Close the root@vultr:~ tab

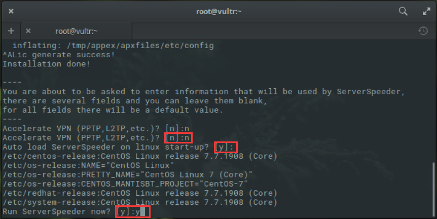[x=28, y=31]
